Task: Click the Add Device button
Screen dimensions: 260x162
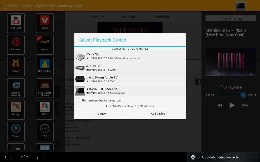Action: [x=158, y=114]
